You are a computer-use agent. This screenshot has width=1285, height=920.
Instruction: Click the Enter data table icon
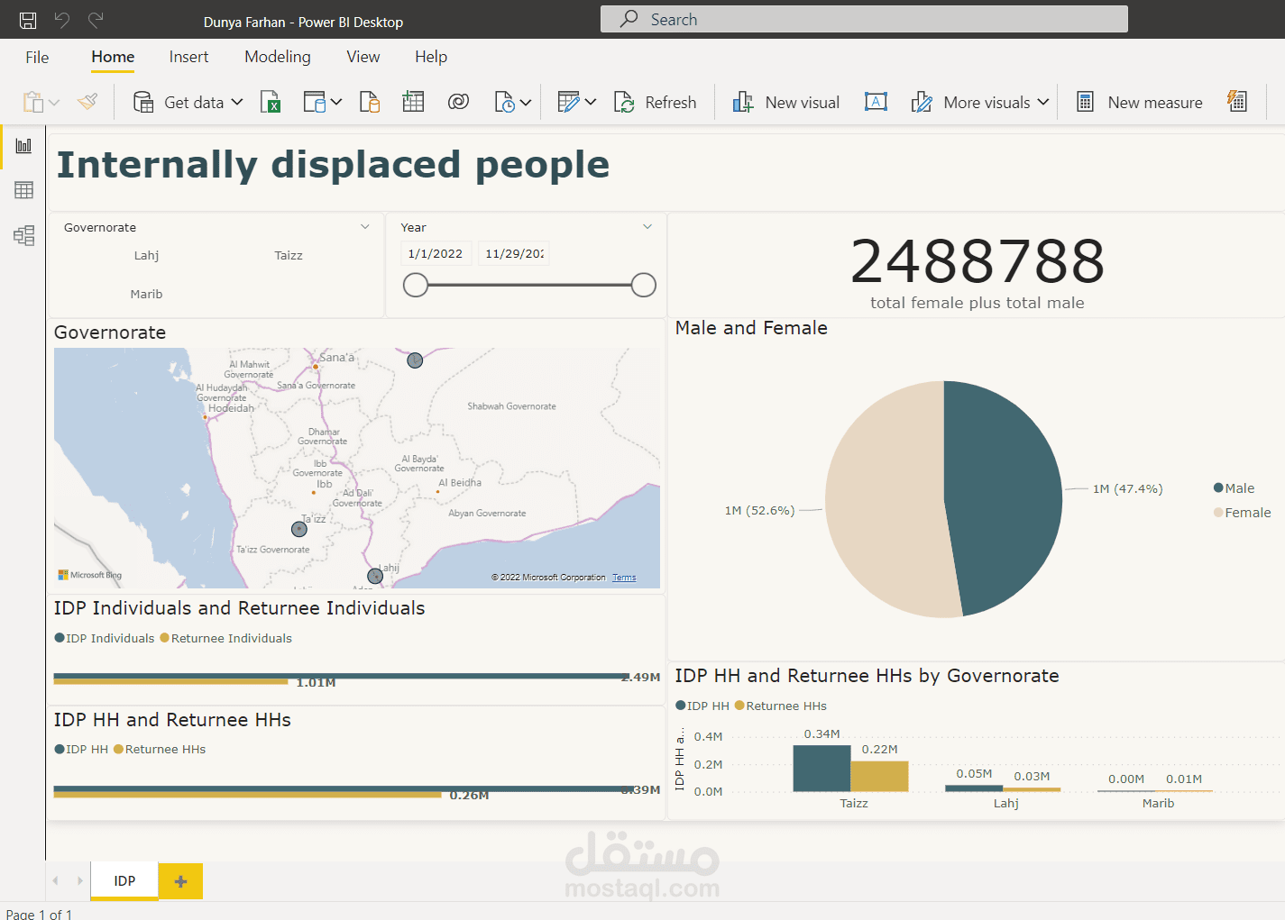(413, 102)
